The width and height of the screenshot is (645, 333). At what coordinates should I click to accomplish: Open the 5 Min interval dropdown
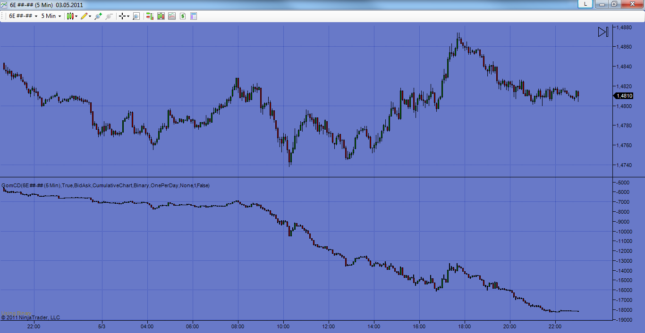51,16
